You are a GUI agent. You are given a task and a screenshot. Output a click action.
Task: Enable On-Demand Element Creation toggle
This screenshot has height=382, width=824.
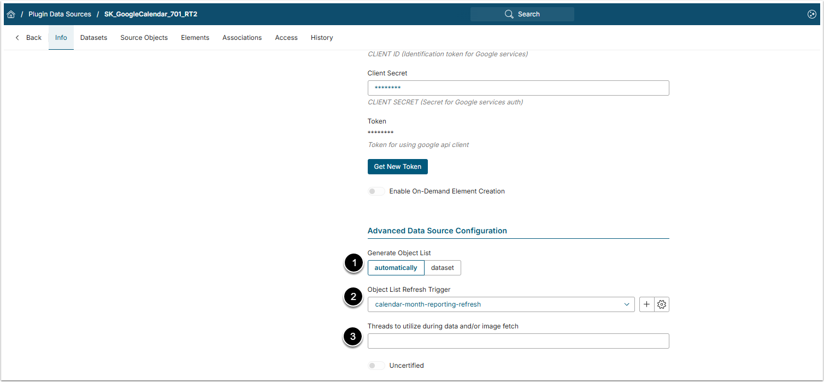tap(376, 191)
